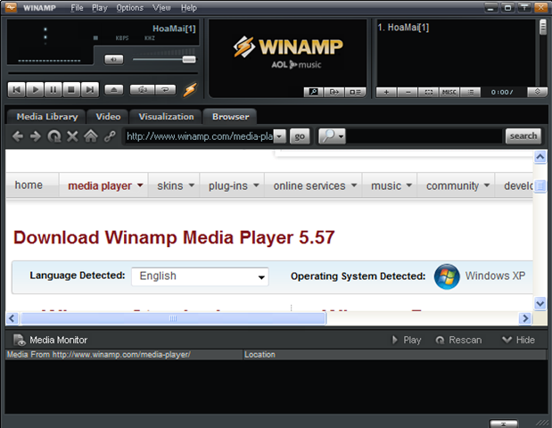Click the playlist vertical scrollbar handle

point(543,28)
